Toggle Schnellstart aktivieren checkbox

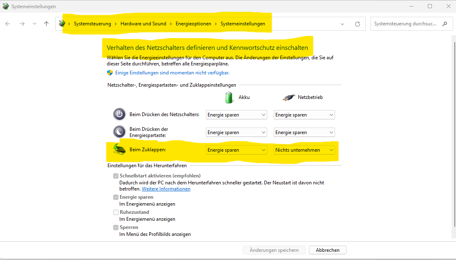point(116,176)
